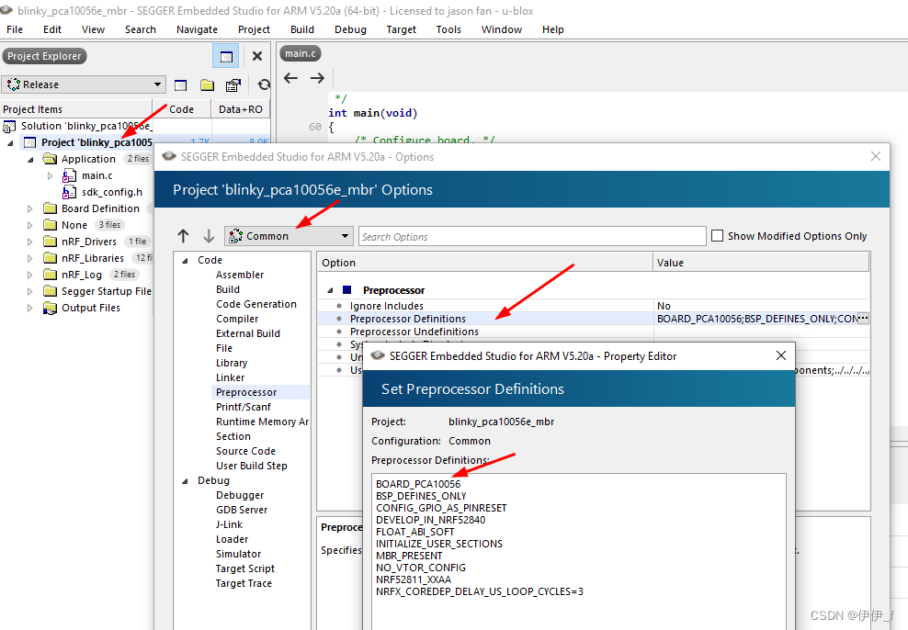Expand the Output Files folder
The height and width of the screenshot is (630, 908).
30,309
